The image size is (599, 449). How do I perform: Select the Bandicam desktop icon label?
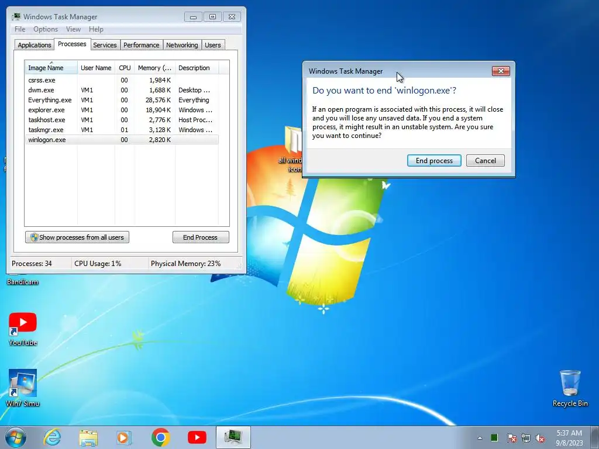(x=23, y=282)
